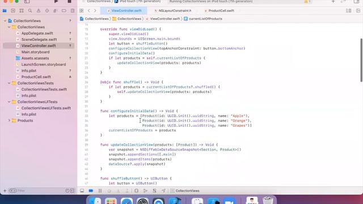Open the Breakpoint navigator icon
The image size is (363, 204).
coord(64,11)
